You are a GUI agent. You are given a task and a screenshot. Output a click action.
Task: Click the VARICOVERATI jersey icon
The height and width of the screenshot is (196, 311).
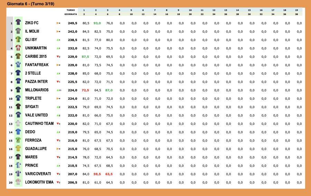point(18,174)
